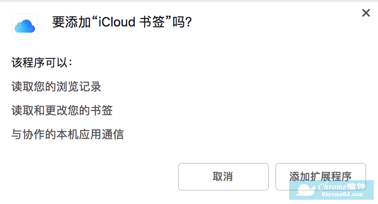
Task: Close the dialog with the X button
Action: (x=366, y=13)
